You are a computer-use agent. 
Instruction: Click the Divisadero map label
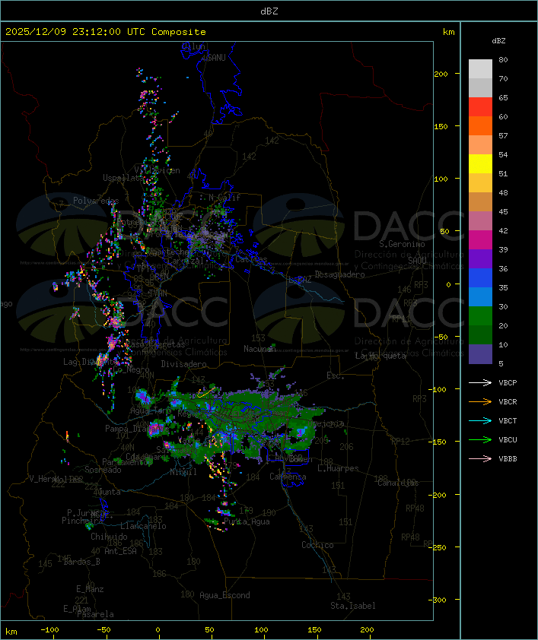pyautogui.click(x=184, y=364)
